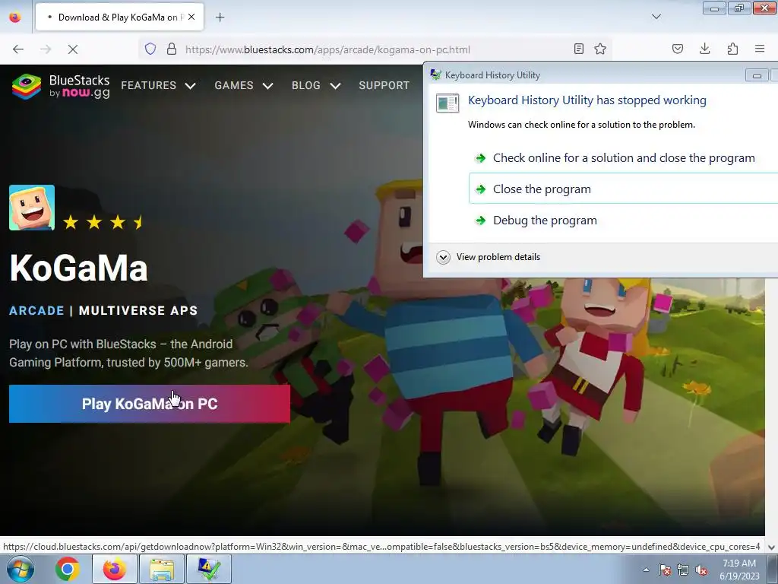The image size is (778, 584).
Task: Expand the GAMES menu
Action: pyautogui.click(x=244, y=85)
